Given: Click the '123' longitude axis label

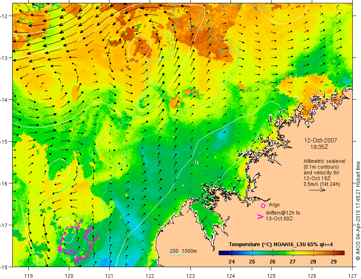Looking at the screenshot, I should click(190, 276).
